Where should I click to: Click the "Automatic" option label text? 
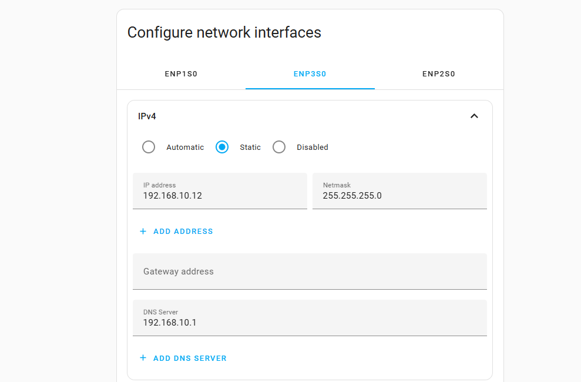pyautogui.click(x=185, y=148)
